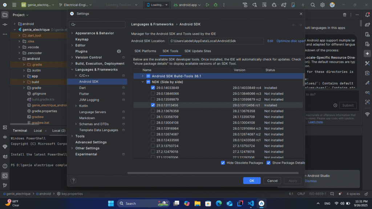Click the OK button
This screenshot has height=209, width=372.
[x=252, y=180]
